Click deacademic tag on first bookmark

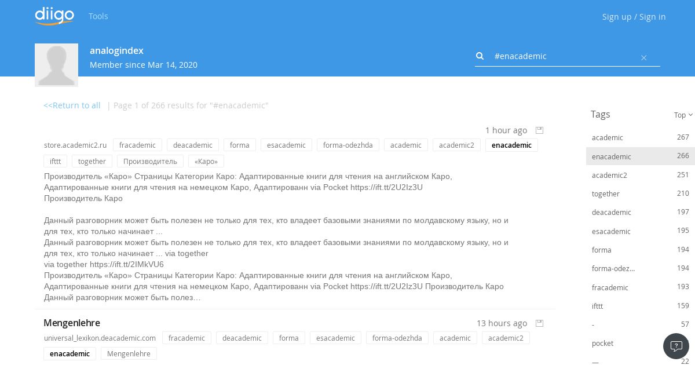click(x=193, y=145)
